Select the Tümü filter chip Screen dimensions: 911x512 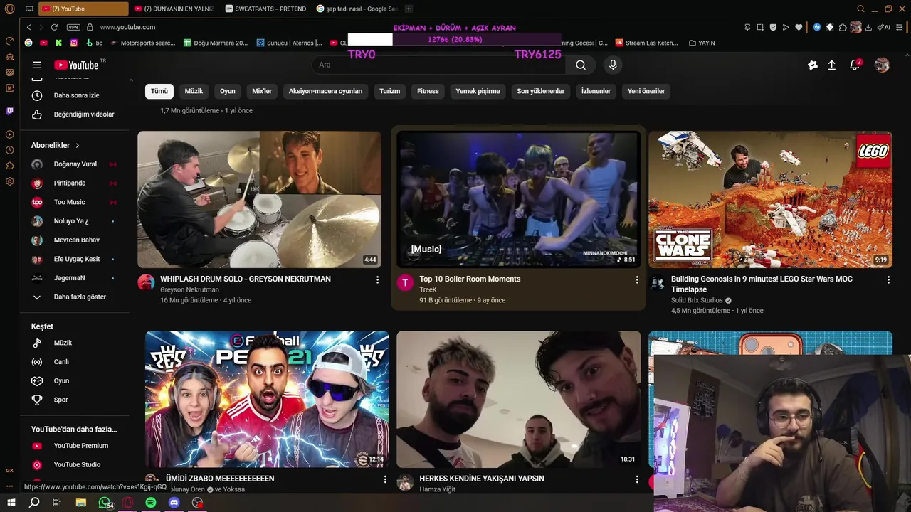pyautogui.click(x=159, y=91)
